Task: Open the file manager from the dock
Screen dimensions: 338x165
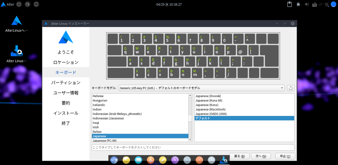Action: (x=126, y=160)
